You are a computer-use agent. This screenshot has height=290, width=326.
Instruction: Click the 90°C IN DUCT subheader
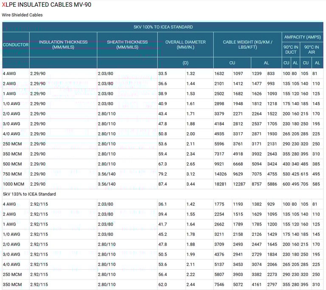pyautogui.click(x=291, y=50)
